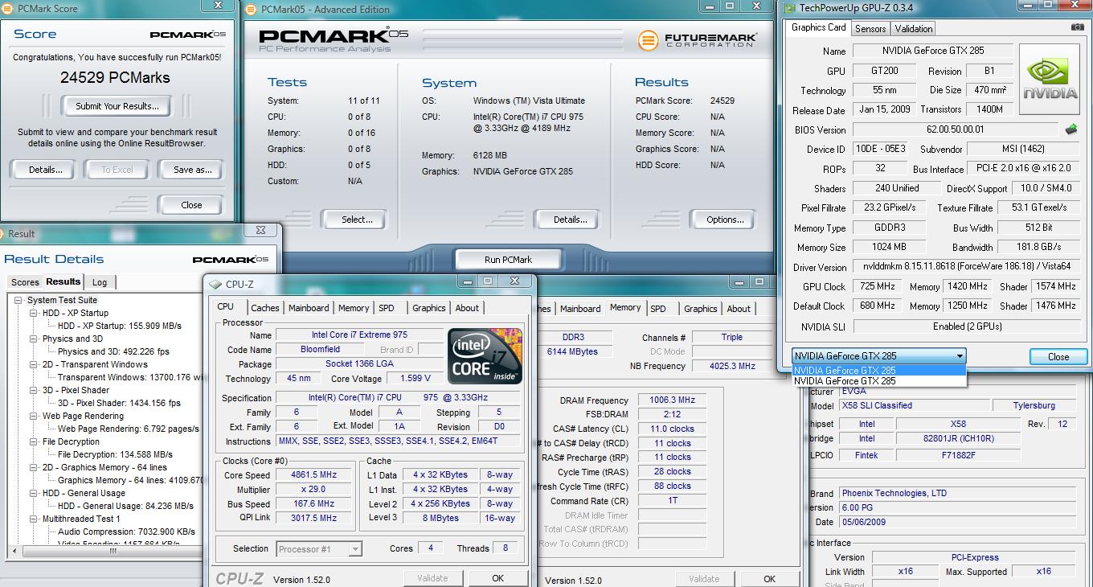Collapse the Web Page Rendering node
This screenshot has width=1093, height=587.
click(x=34, y=416)
